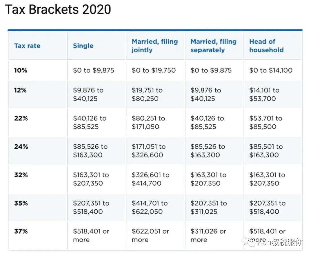
Task: Click the "$53,701 to $85,500" cell
Action: 265,122
